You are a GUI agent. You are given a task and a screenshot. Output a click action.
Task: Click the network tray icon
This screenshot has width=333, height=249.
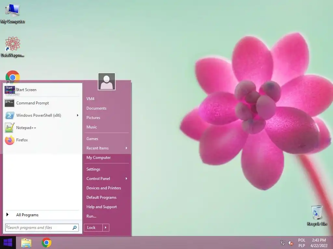pos(283,243)
